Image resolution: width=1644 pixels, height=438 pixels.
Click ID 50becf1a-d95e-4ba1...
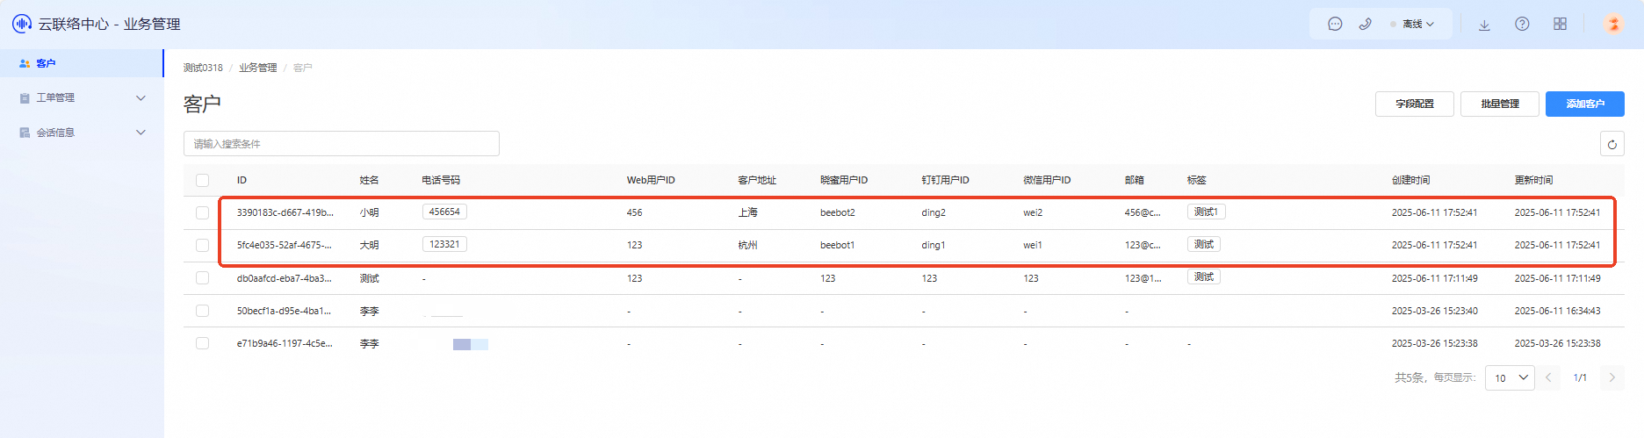pyautogui.click(x=284, y=311)
